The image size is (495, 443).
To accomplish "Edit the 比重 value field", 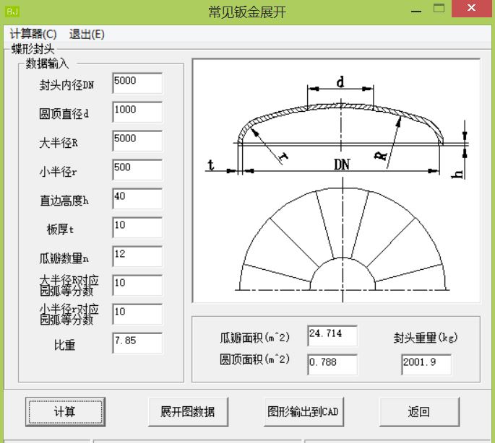I will coord(137,343).
